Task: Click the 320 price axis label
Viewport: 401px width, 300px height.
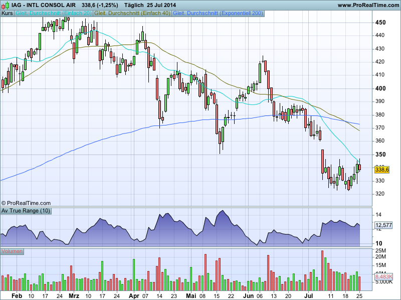Action: pyautogui.click(x=380, y=193)
